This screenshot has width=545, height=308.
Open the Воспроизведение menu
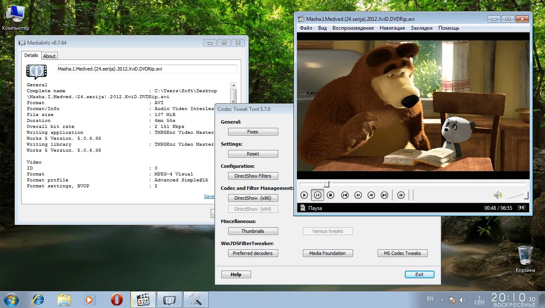click(x=353, y=28)
